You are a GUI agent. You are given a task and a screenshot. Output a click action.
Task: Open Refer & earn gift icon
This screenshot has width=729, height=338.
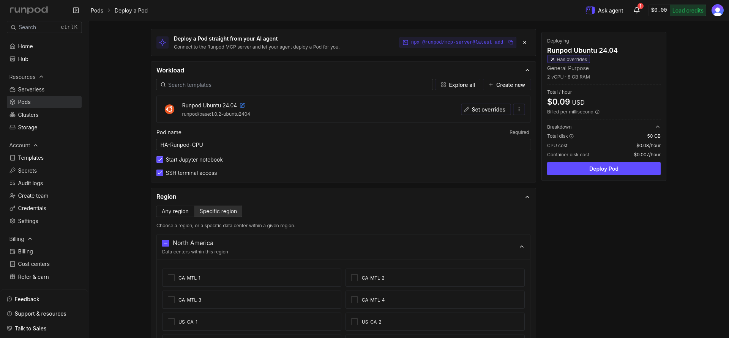13,277
